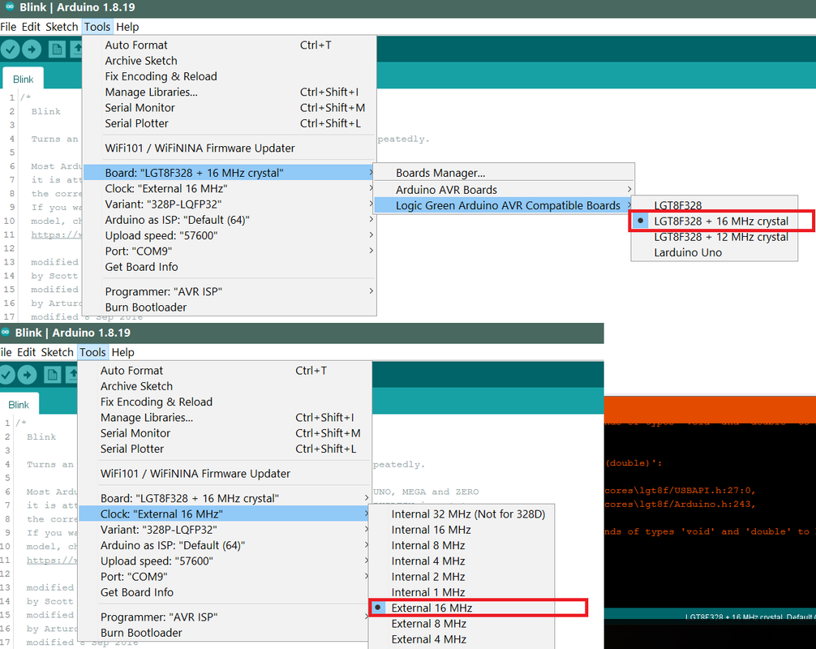Image resolution: width=816 pixels, height=649 pixels.
Task: Click Verify checkmark icon in top window toolbar
Action: pos(10,49)
